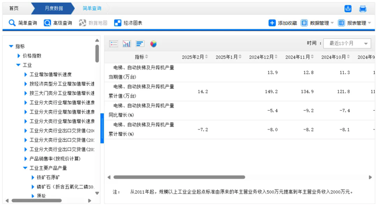
Task: Go to the 首页 breadcrumb tab
Action: tap(14, 8)
